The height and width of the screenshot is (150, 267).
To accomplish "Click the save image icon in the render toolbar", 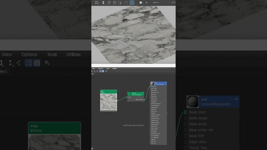I will (x=96, y=3).
